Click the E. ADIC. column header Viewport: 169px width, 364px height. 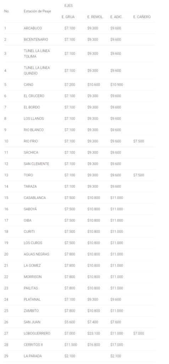pyautogui.click(x=116, y=17)
